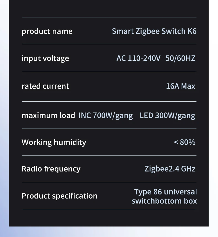Screen dimensions: 218x237
Task: Select 'switchbottom box' text line
Action: pyautogui.click(x=164, y=201)
